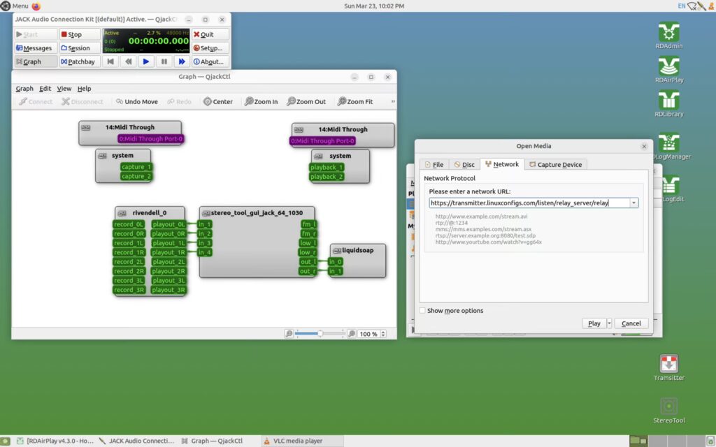Switch to the File tab in Open Media

coord(434,165)
